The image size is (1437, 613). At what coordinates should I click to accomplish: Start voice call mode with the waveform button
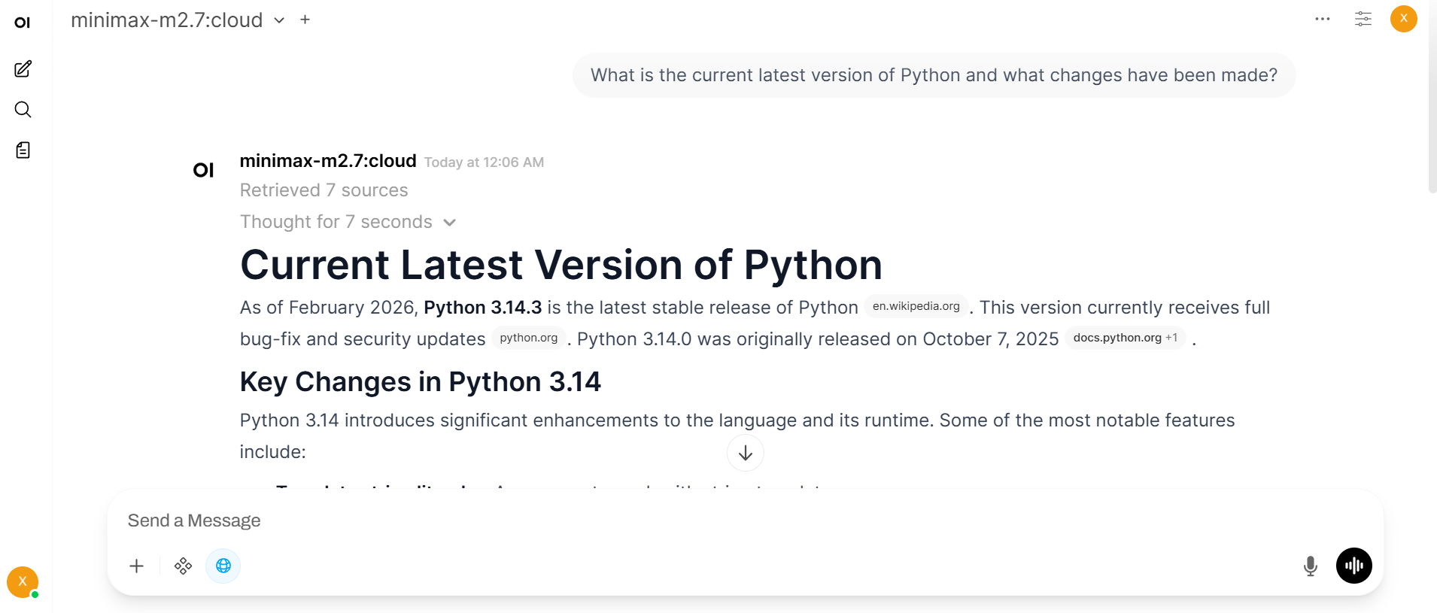(x=1354, y=566)
